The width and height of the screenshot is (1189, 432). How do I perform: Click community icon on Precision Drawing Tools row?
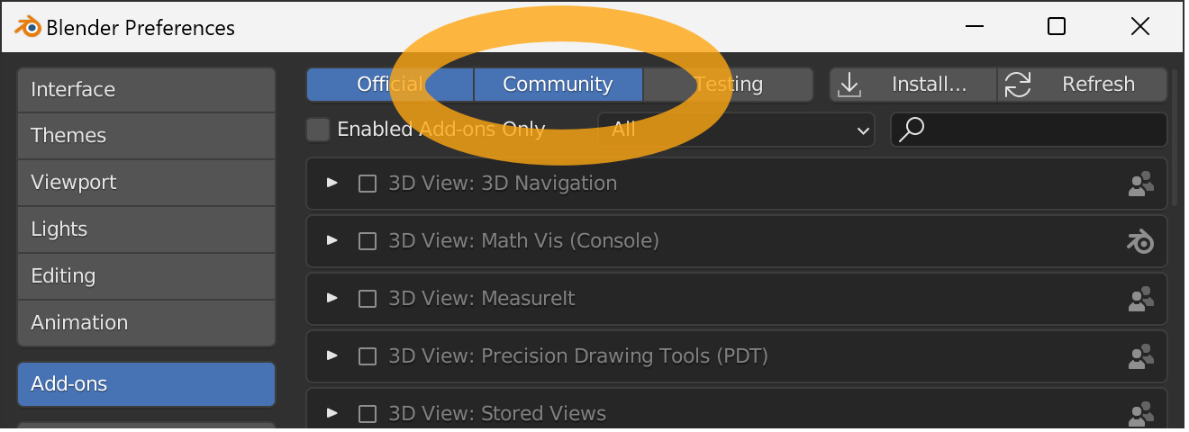click(x=1141, y=356)
